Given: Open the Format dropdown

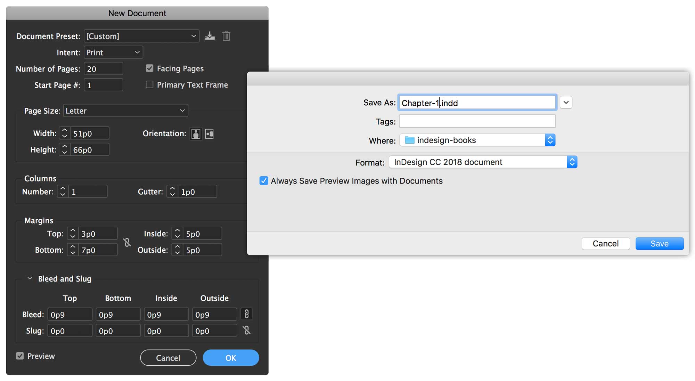Looking at the screenshot, I should pyautogui.click(x=483, y=162).
